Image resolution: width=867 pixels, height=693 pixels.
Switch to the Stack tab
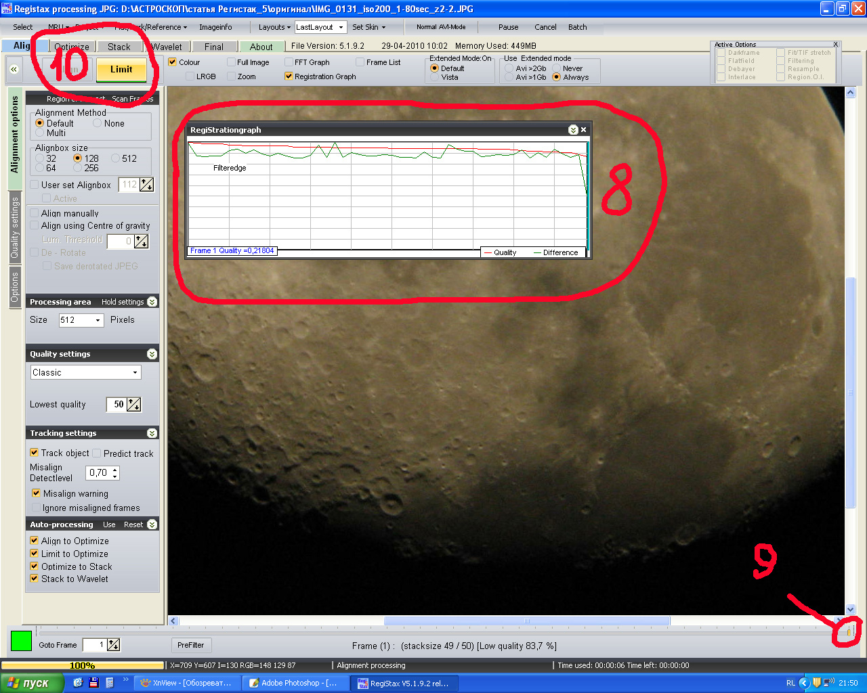119,47
